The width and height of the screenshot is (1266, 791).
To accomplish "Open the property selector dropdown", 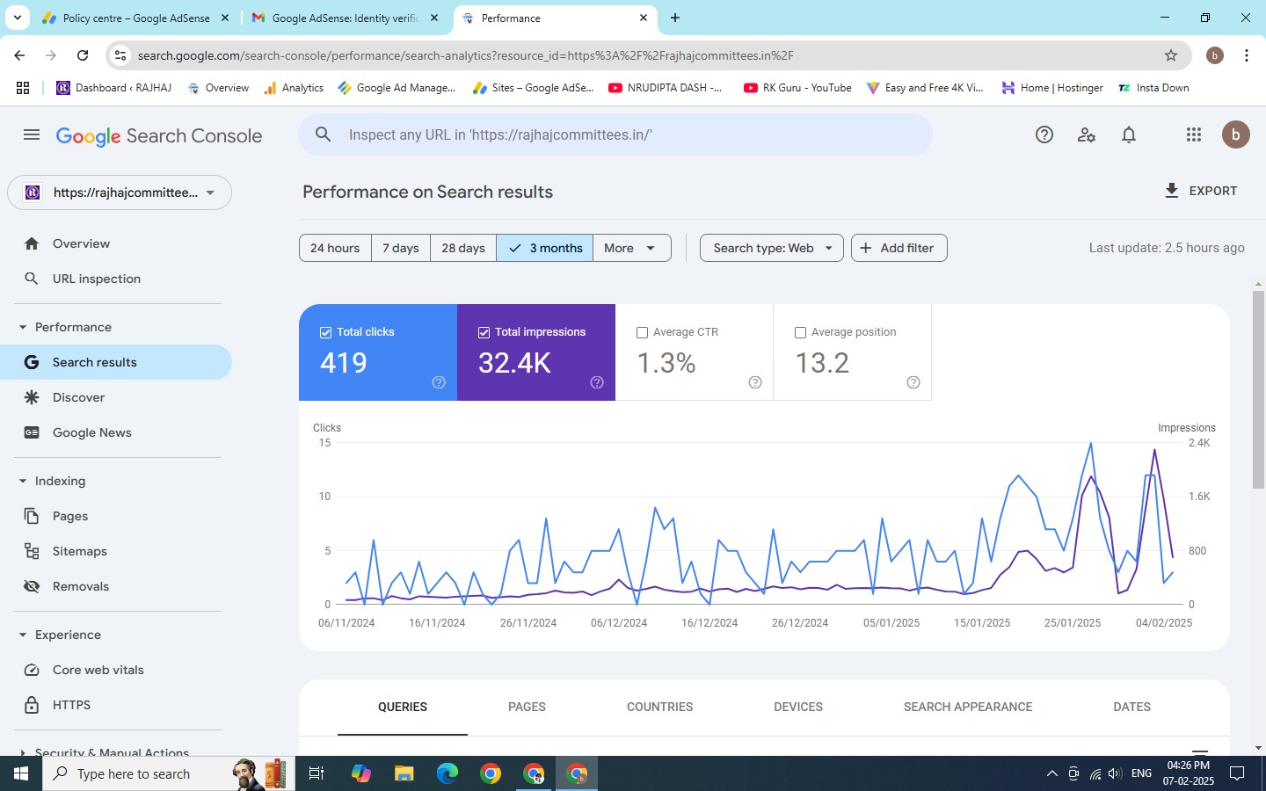I will 120,192.
